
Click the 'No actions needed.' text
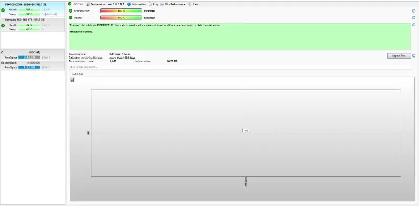coord(81,32)
